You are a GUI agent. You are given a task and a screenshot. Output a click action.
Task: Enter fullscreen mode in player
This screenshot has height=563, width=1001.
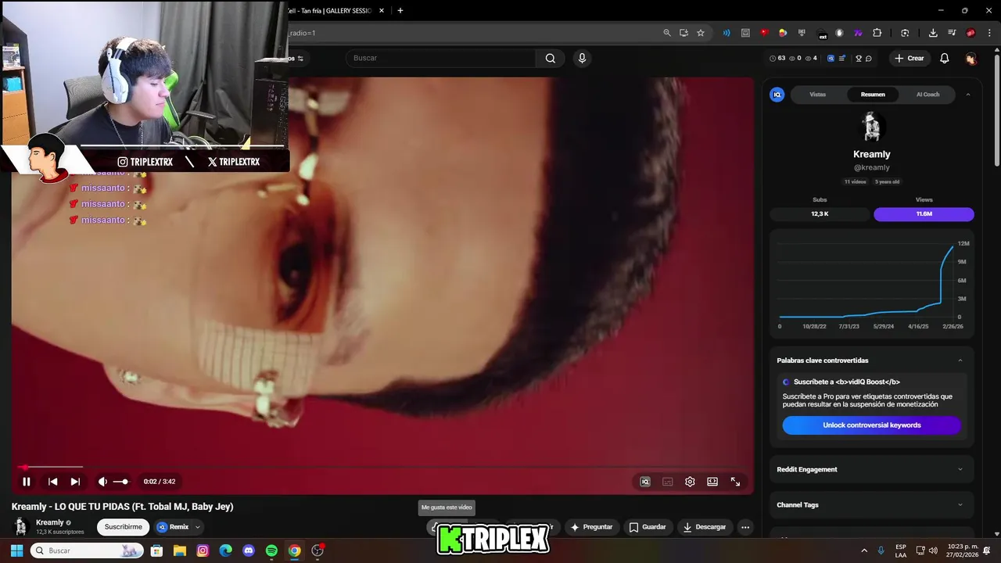click(735, 482)
